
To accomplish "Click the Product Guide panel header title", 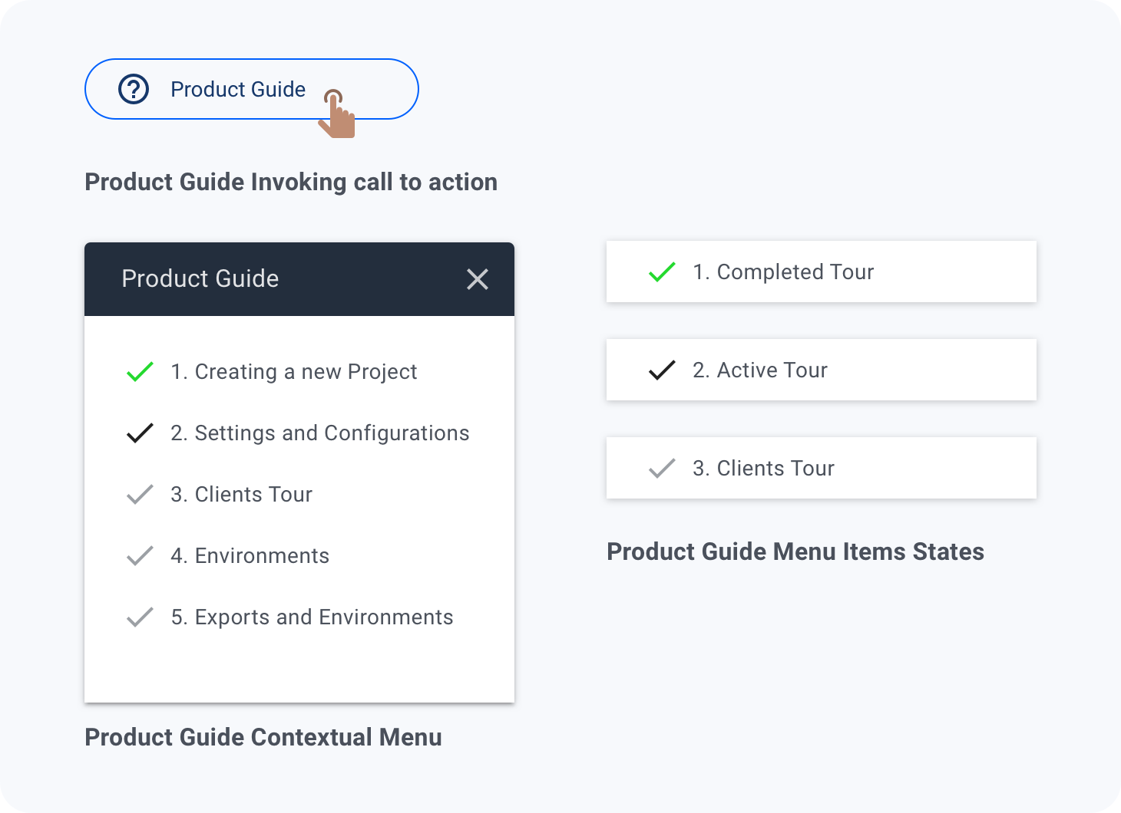I will pos(200,278).
